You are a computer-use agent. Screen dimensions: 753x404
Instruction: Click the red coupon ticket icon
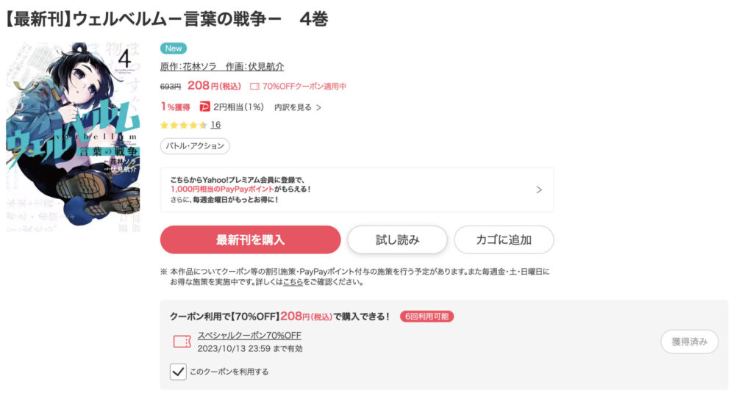(x=182, y=342)
